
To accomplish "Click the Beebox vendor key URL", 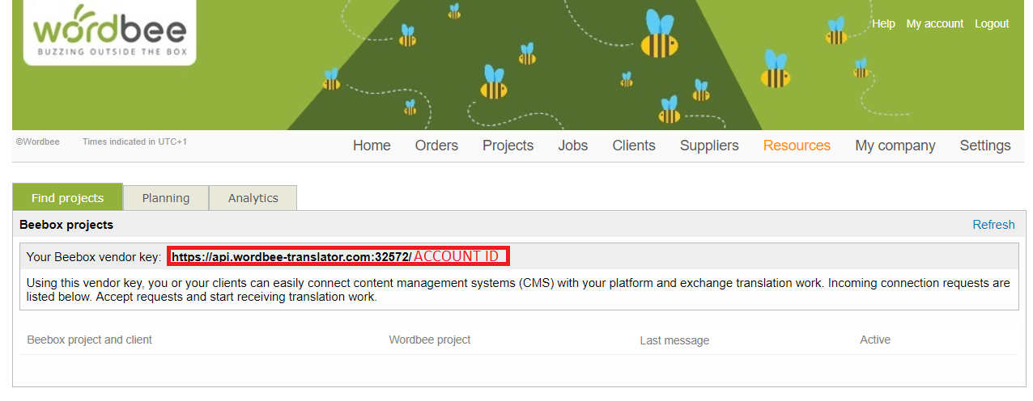I will point(291,257).
